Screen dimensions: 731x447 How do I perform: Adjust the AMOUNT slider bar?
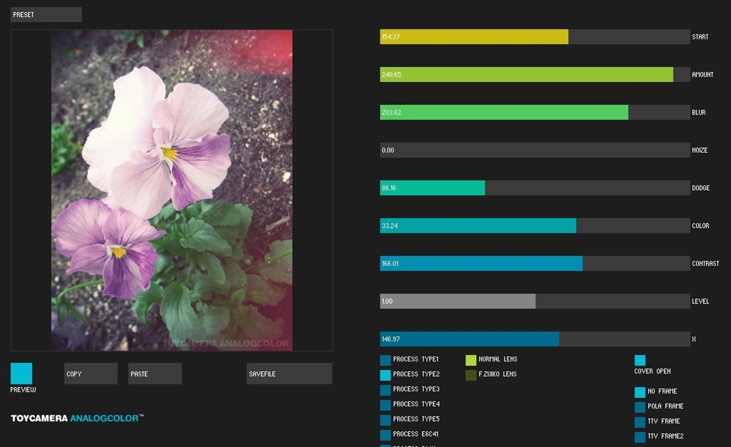(535, 74)
